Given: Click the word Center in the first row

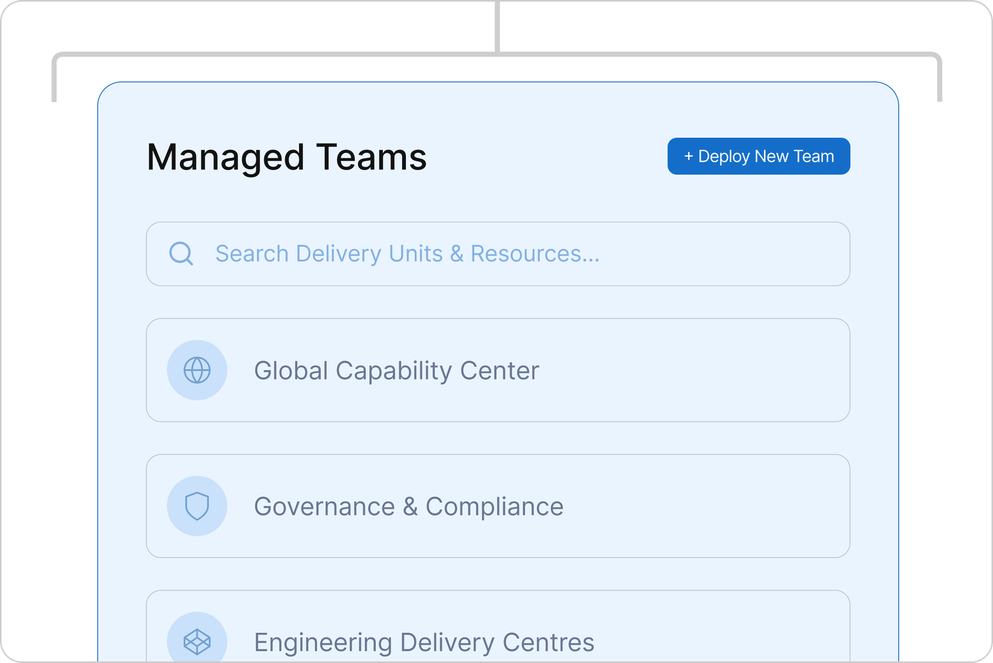Looking at the screenshot, I should coord(500,371).
